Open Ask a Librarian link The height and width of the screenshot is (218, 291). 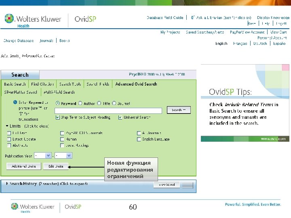click(224, 18)
